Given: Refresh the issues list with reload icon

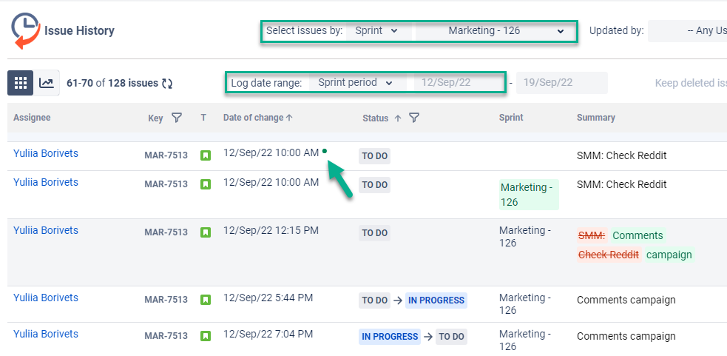Looking at the screenshot, I should [x=167, y=84].
